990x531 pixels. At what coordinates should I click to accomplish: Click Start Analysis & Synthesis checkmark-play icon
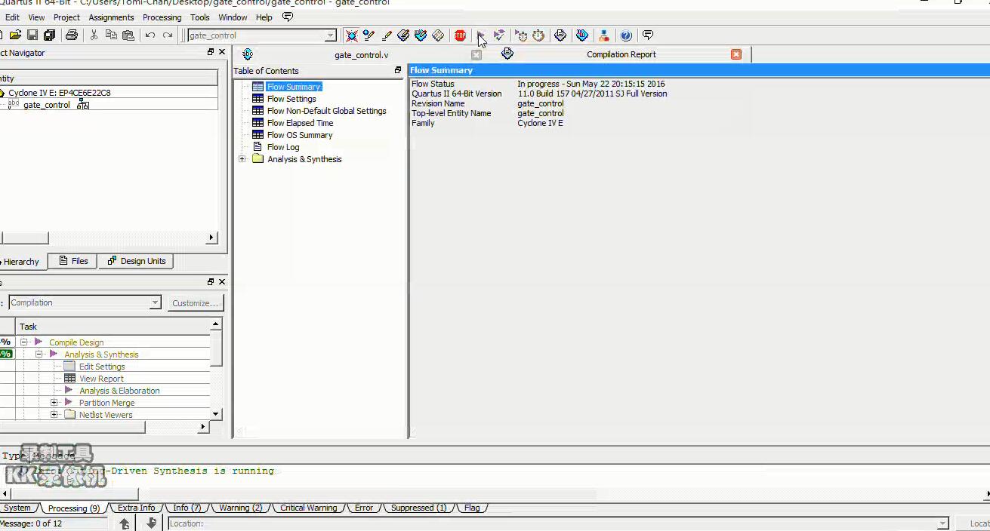click(499, 35)
